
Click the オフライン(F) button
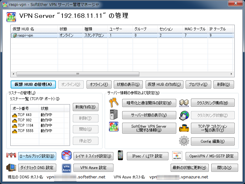(x=99, y=84)
